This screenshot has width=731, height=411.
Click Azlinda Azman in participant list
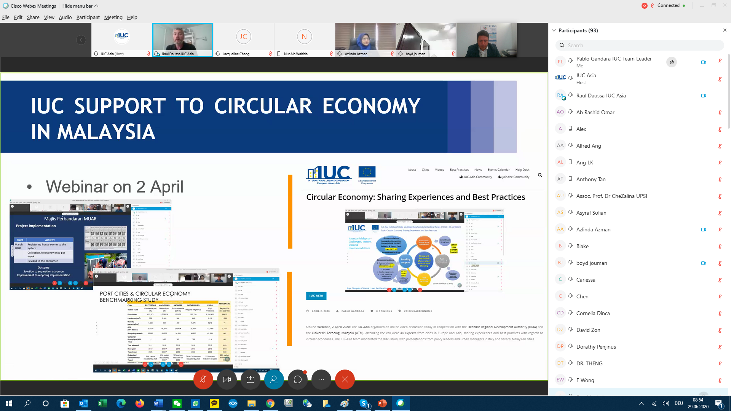593,229
